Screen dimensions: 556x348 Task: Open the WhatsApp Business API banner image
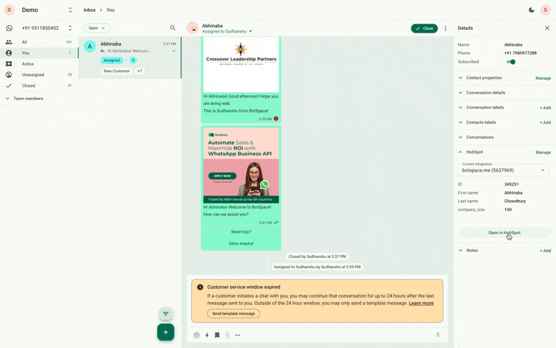click(241, 165)
